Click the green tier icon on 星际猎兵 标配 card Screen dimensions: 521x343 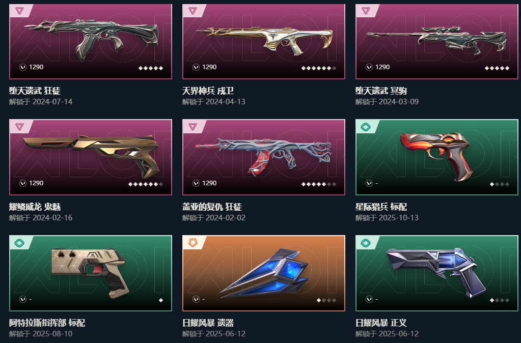(x=366, y=127)
